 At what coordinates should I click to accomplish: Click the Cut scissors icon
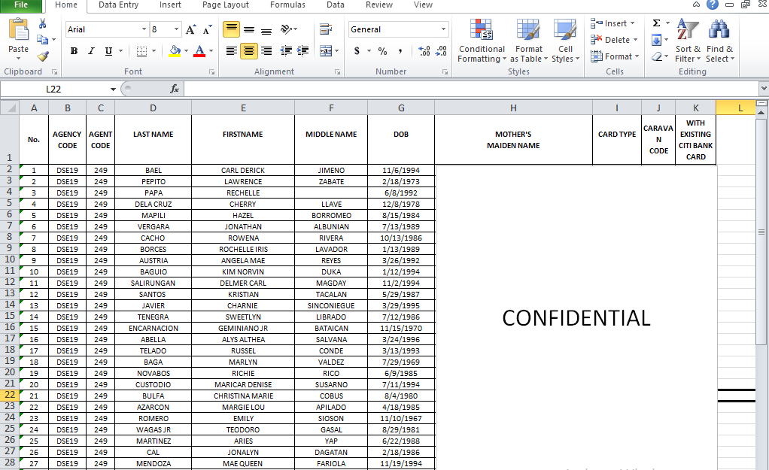pyautogui.click(x=42, y=23)
